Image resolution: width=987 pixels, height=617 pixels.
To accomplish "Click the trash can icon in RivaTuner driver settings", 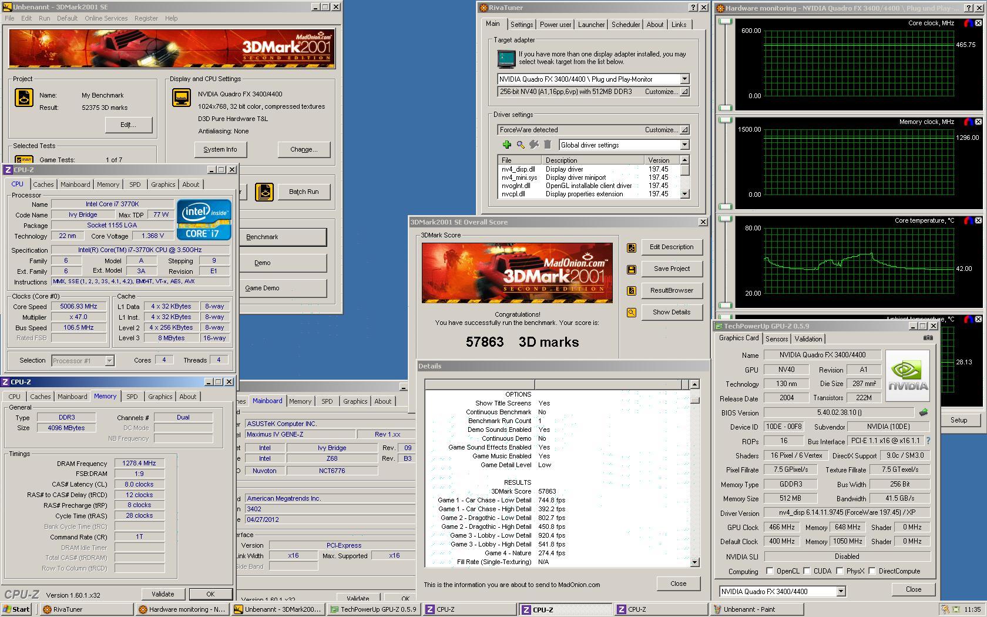I will (548, 145).
